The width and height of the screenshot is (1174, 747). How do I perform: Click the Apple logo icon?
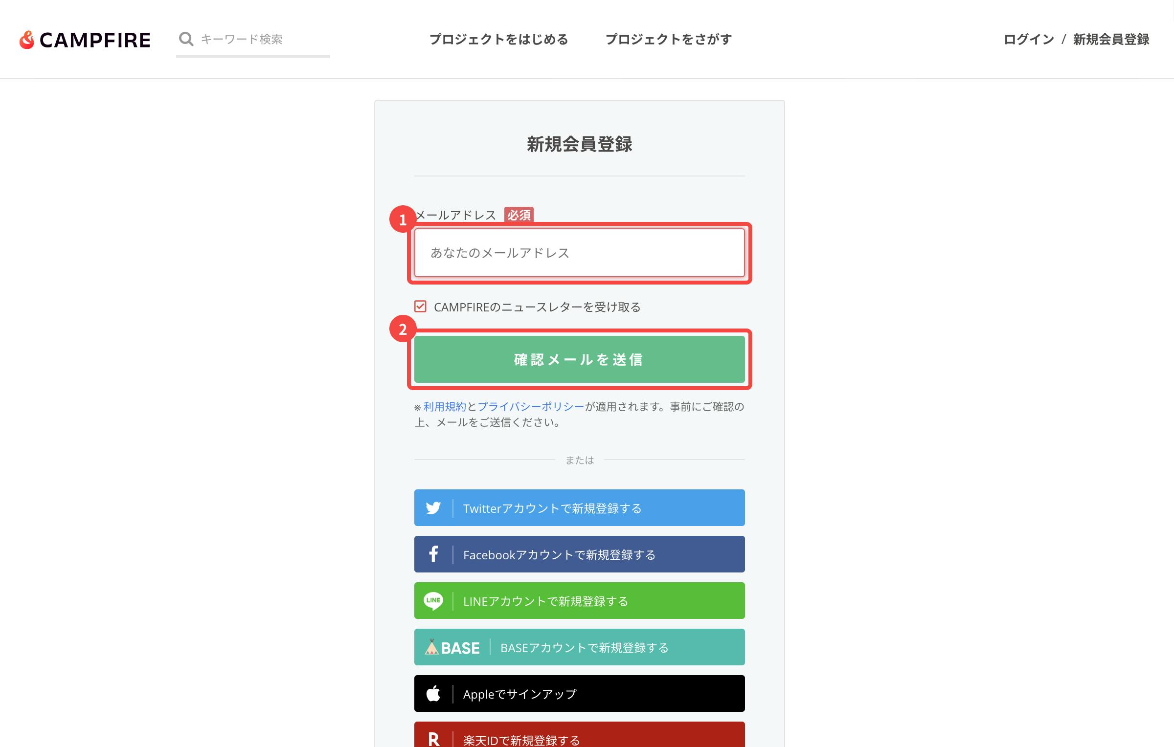pos(433,694)
